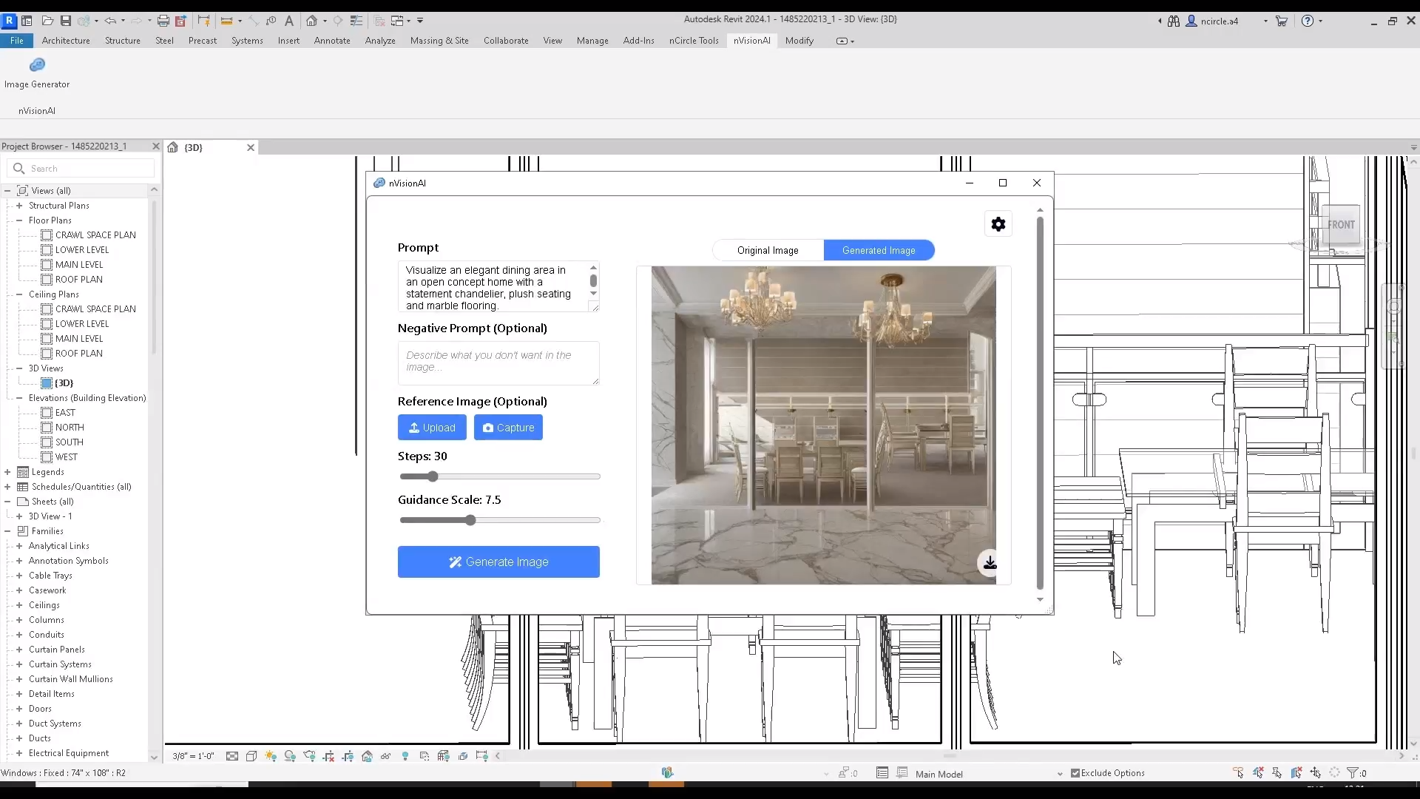Download the generated image
1420x799 pixels.
[990, 563]
